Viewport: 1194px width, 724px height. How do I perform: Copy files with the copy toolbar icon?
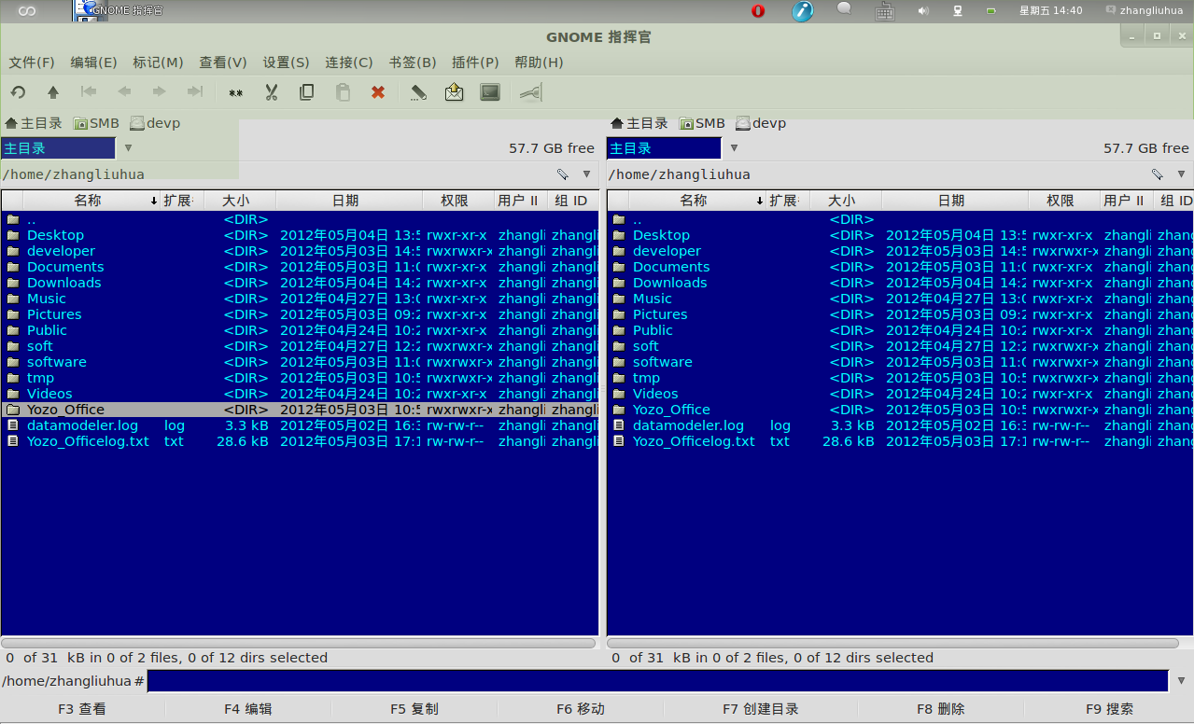(306, 92)
